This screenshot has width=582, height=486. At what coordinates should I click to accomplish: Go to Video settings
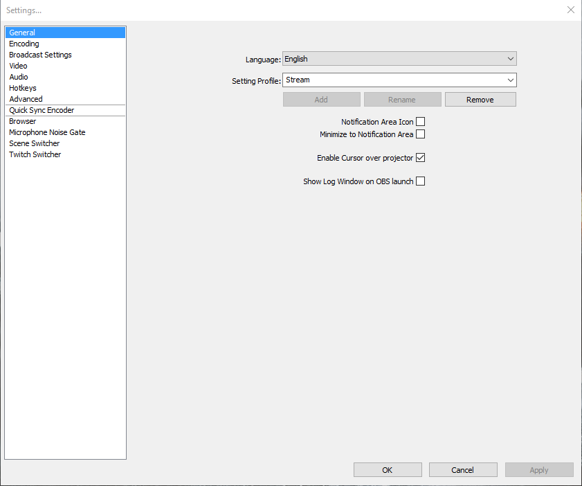pyautogui.click(x=65, y=66)
